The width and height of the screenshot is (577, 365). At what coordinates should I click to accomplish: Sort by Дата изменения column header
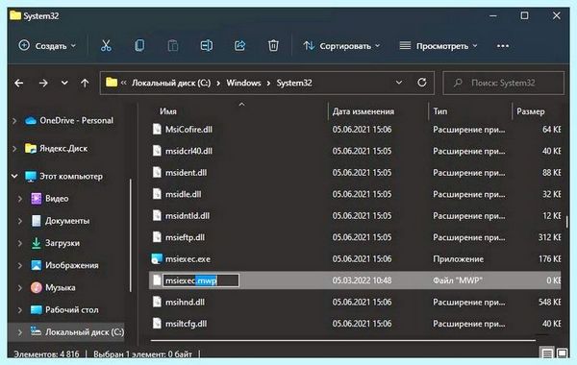point(363,111)
